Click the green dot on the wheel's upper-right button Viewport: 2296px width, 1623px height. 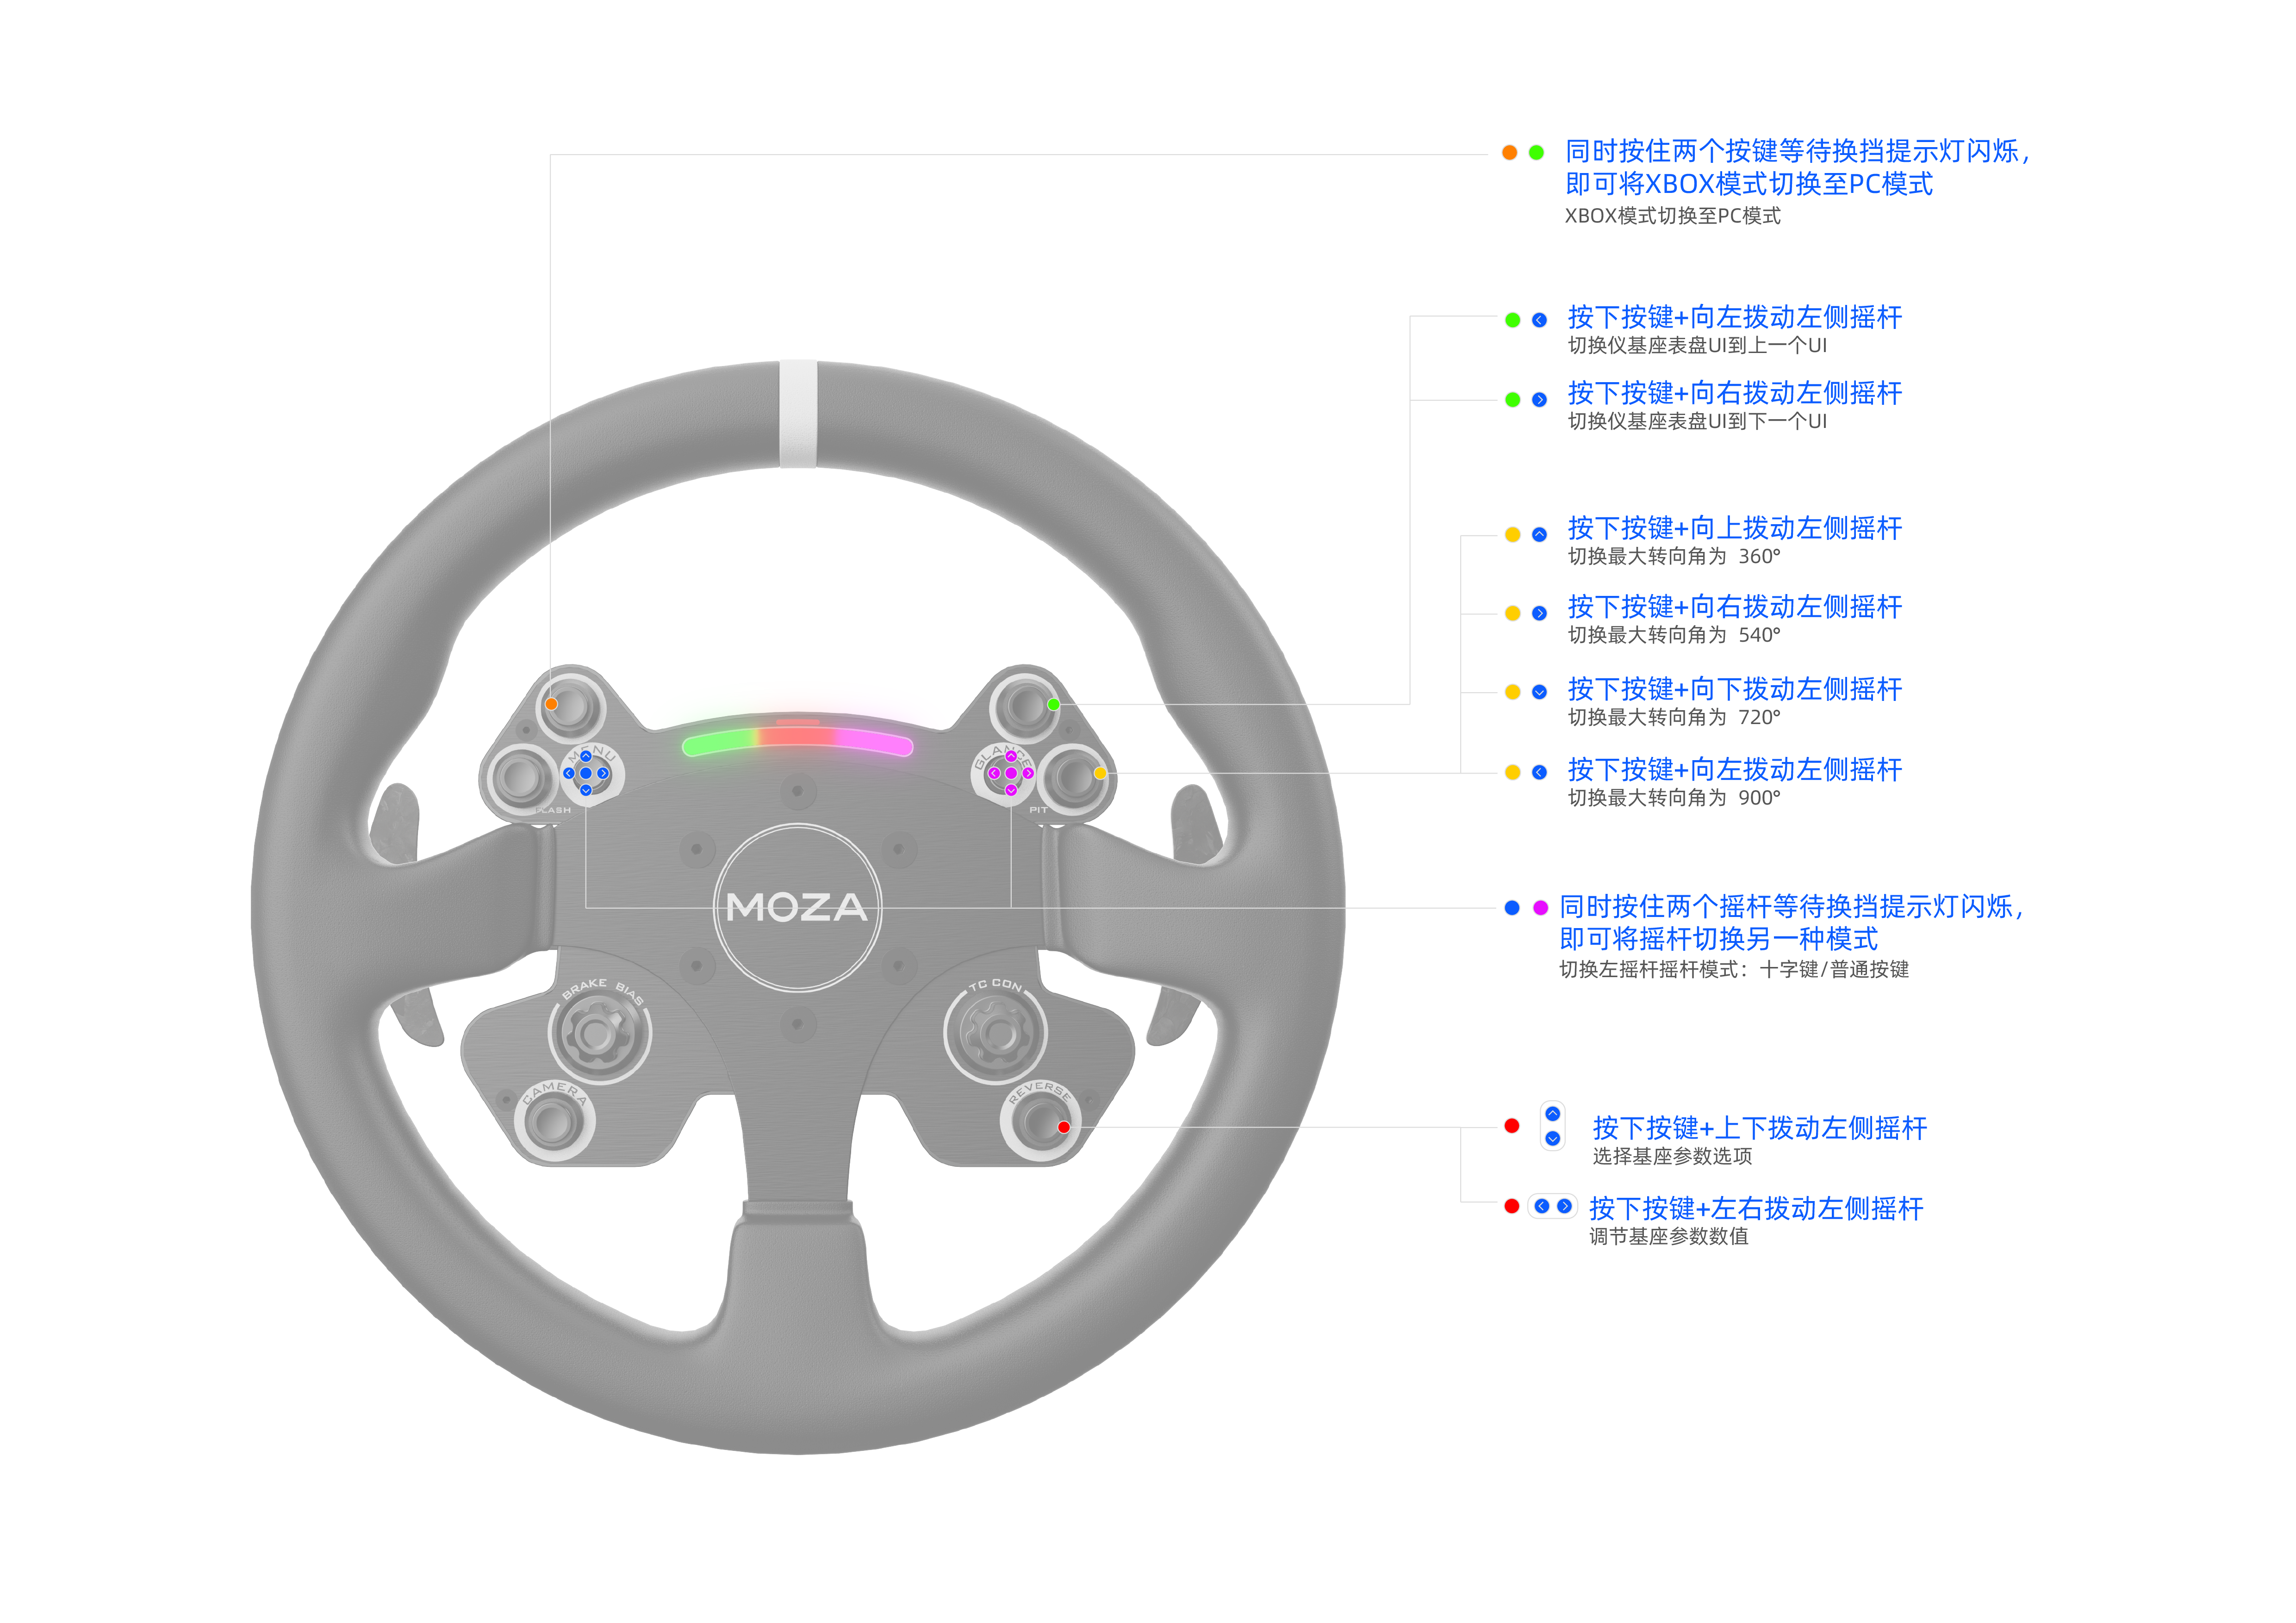1053,705
